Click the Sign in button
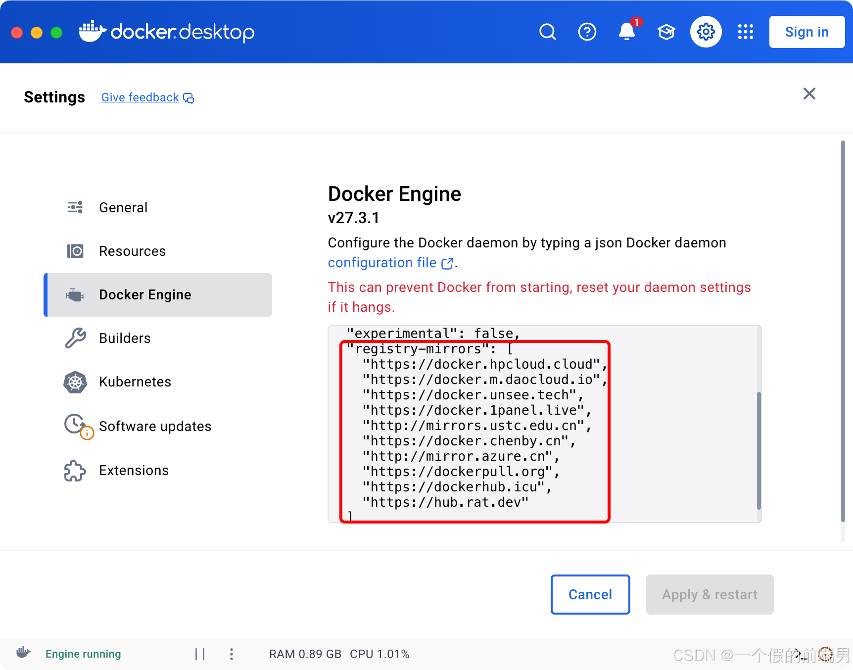Image resolution: width=853 pixels, height=670 pixels. click(807, 32)
